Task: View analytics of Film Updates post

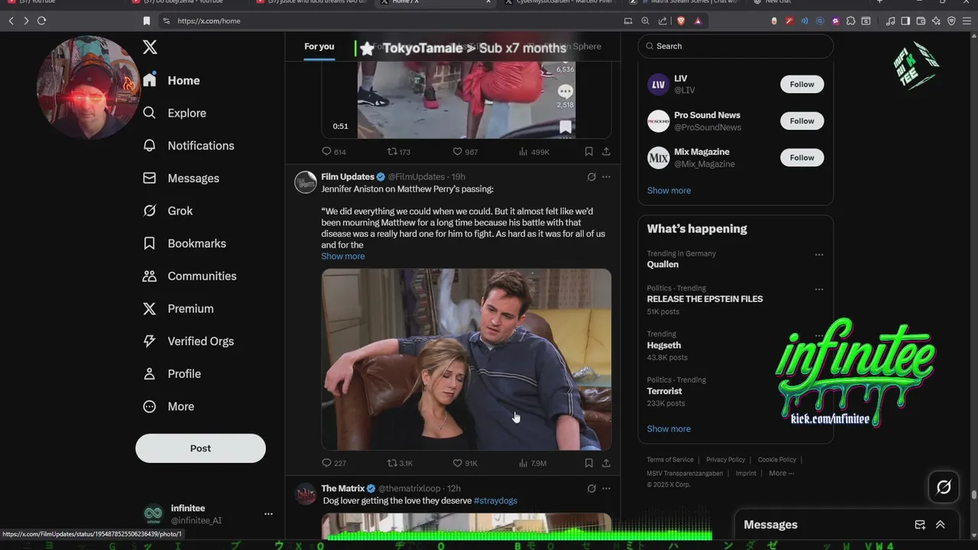Action: click(x=533, y=463)
